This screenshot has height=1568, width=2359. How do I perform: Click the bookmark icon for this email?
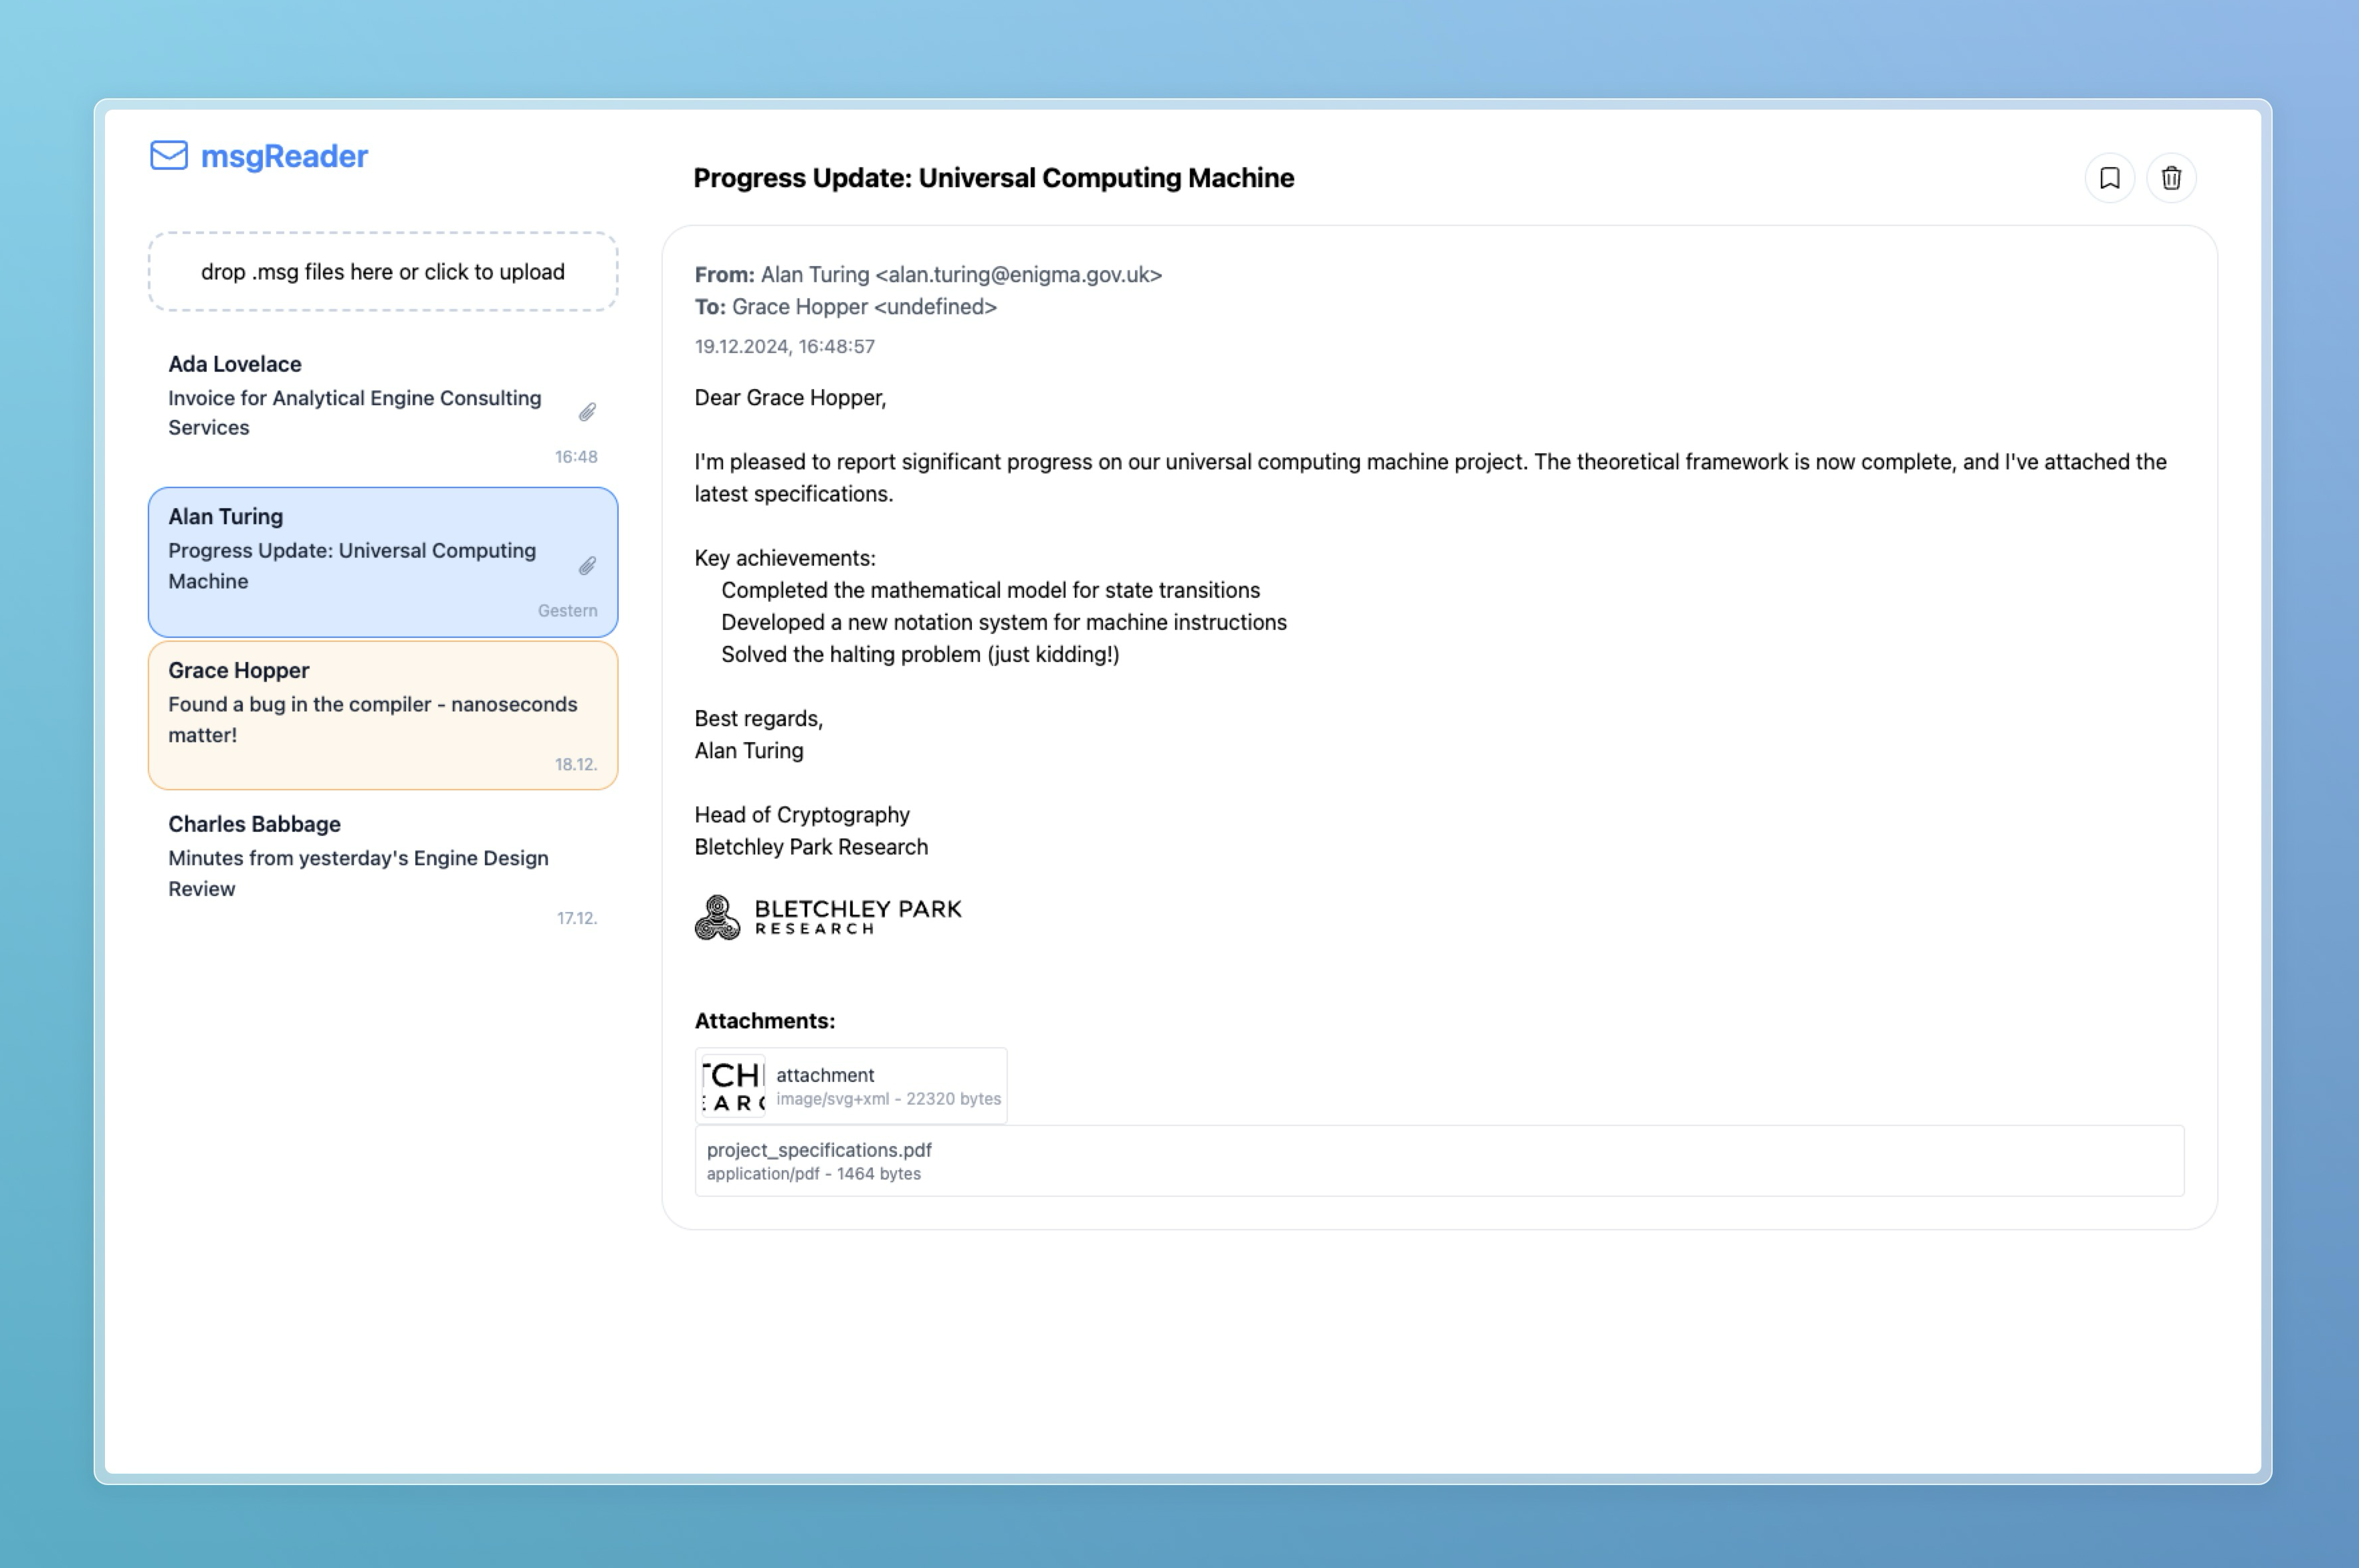2109,178
